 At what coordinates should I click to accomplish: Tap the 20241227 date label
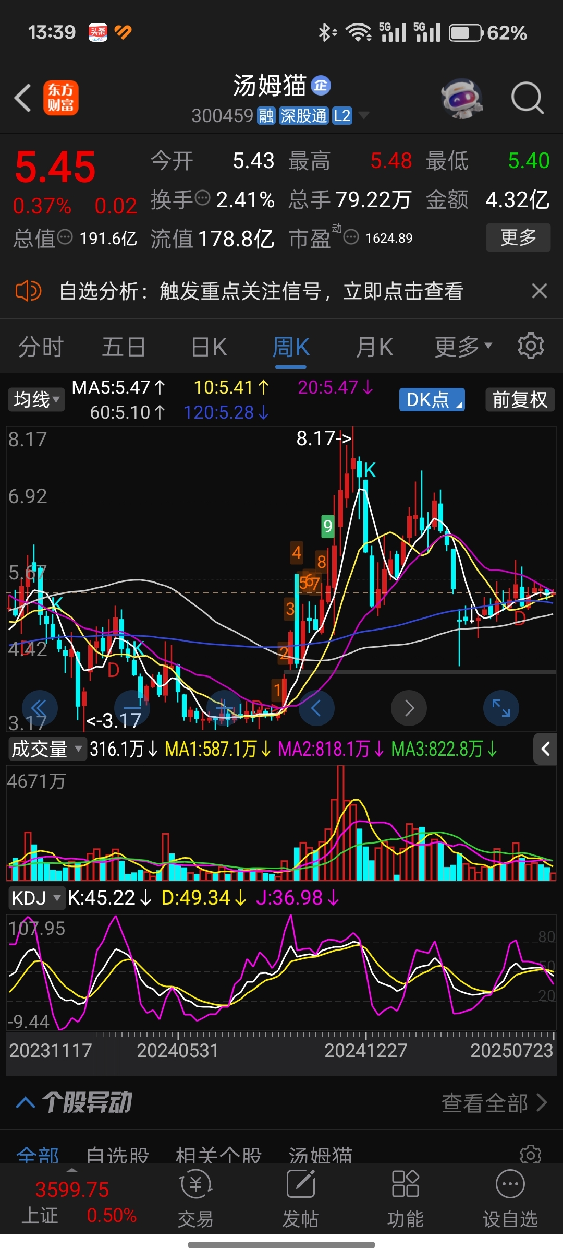point(365,1050)
